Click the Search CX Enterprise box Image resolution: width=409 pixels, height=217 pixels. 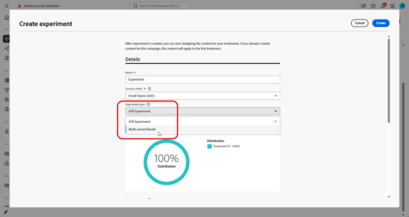pyautogui.click(x=160, y=6)
